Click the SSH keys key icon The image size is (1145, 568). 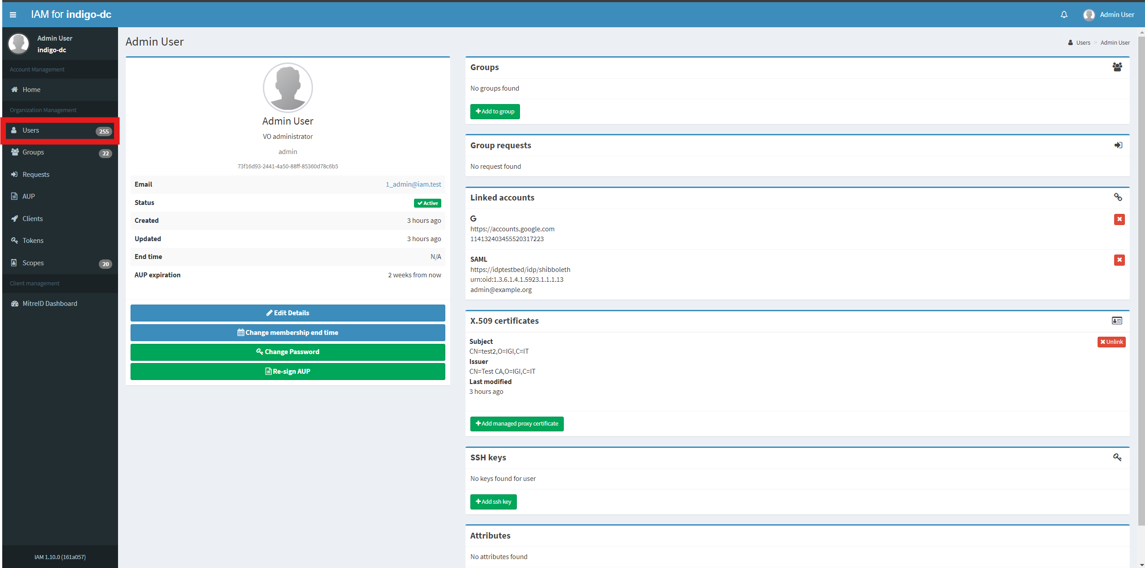click(x=1117, y=457)
